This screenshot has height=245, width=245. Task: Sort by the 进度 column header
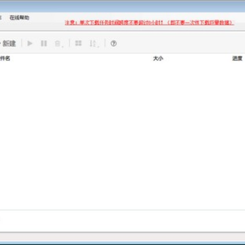tap(238, 59)
